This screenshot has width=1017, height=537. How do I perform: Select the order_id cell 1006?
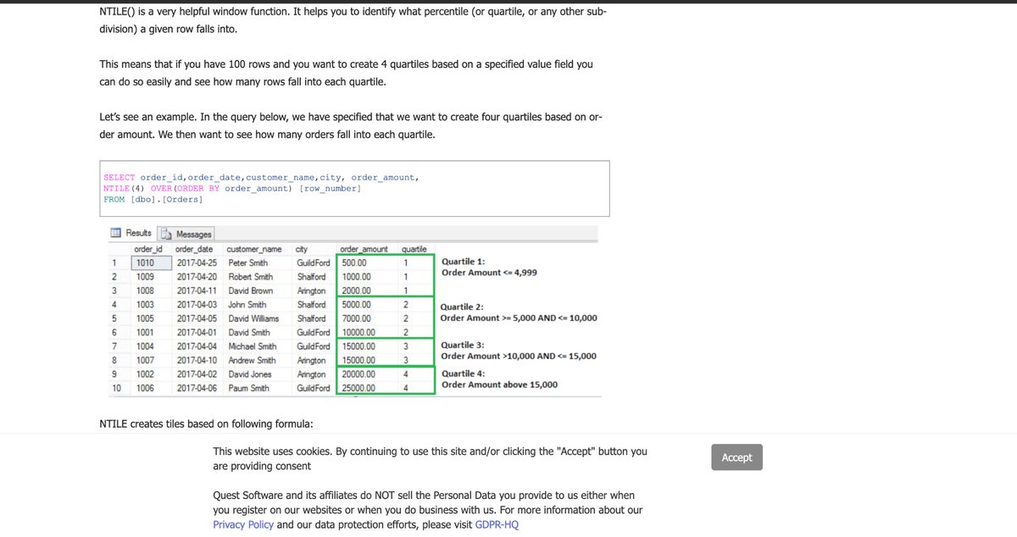click(x=145, y=388)
